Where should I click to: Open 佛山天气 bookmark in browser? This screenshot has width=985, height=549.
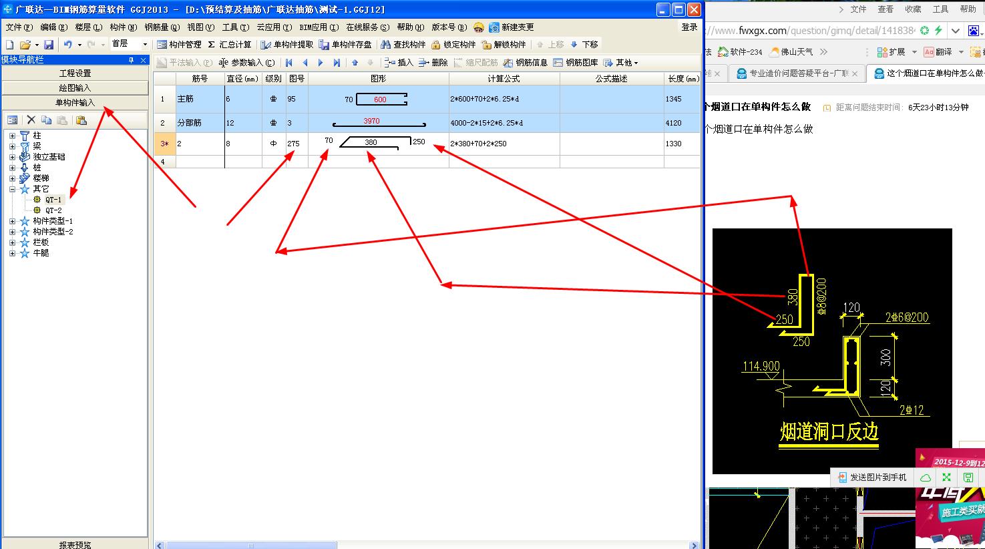tap(791, 51)
